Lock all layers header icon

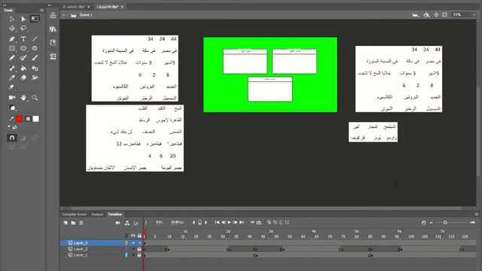click(x=139, y=236)
